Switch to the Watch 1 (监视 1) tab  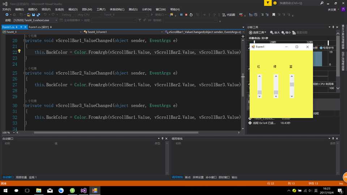click(x=33, y=177)
